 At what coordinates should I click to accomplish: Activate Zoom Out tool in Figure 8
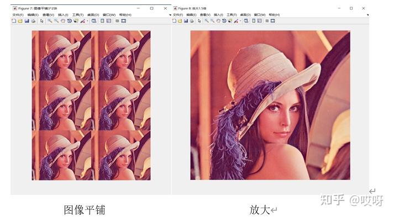click(x=212, y=21)
